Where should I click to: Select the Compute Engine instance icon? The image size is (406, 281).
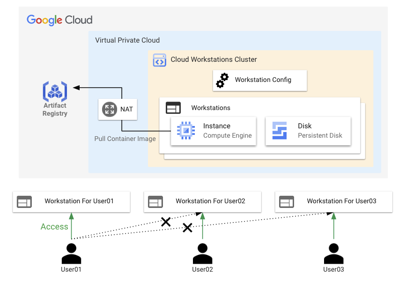pos(186,131)
